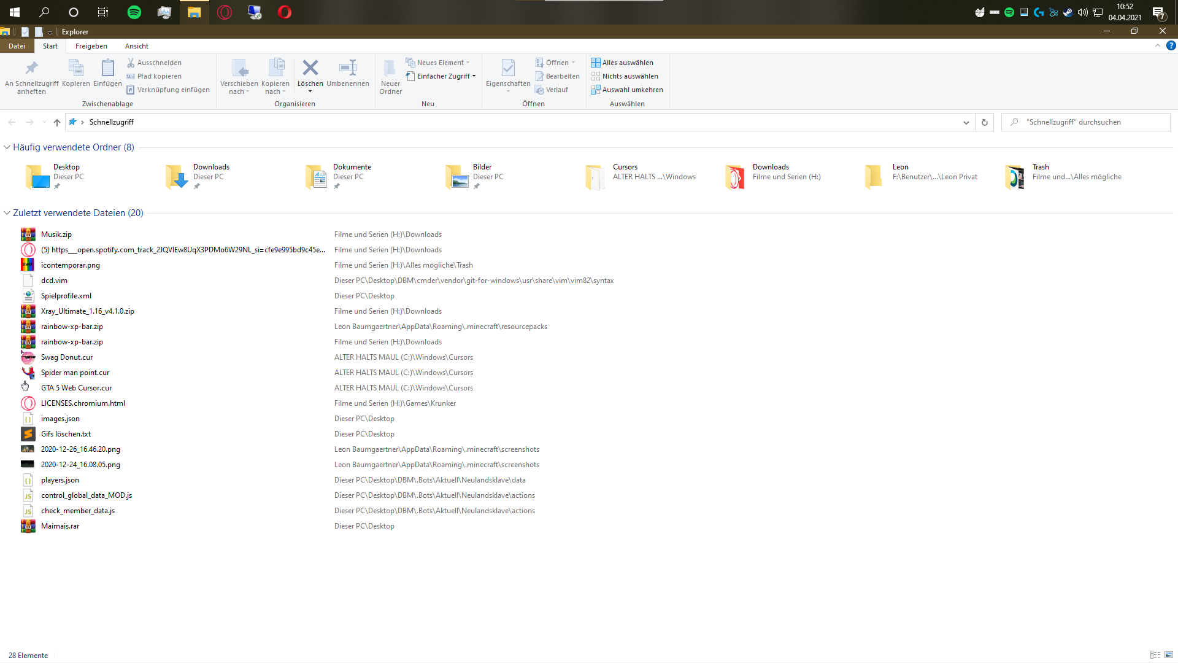Click the refresh button beside the address bar
The image size is (1178, 663).
coord(985,122)
